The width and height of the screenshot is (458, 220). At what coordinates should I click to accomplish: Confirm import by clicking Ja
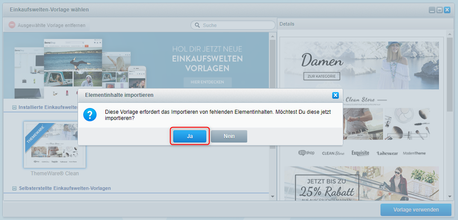pyautogui.click(x=190, y=136)
